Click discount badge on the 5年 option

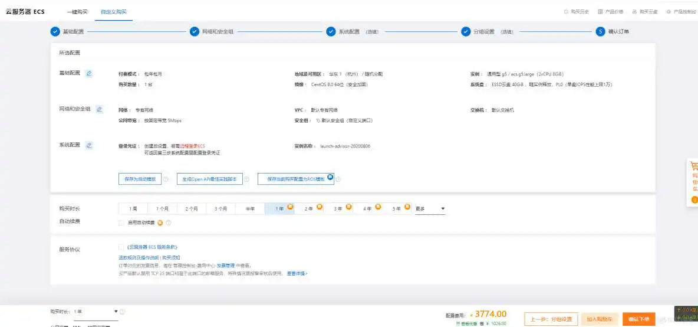point(407,206)
